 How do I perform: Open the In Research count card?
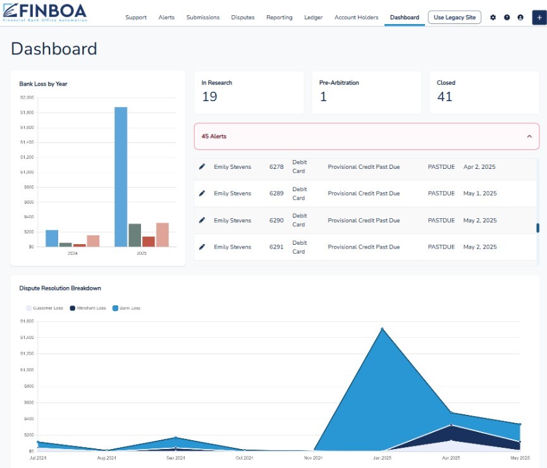[x=249, y=92]
